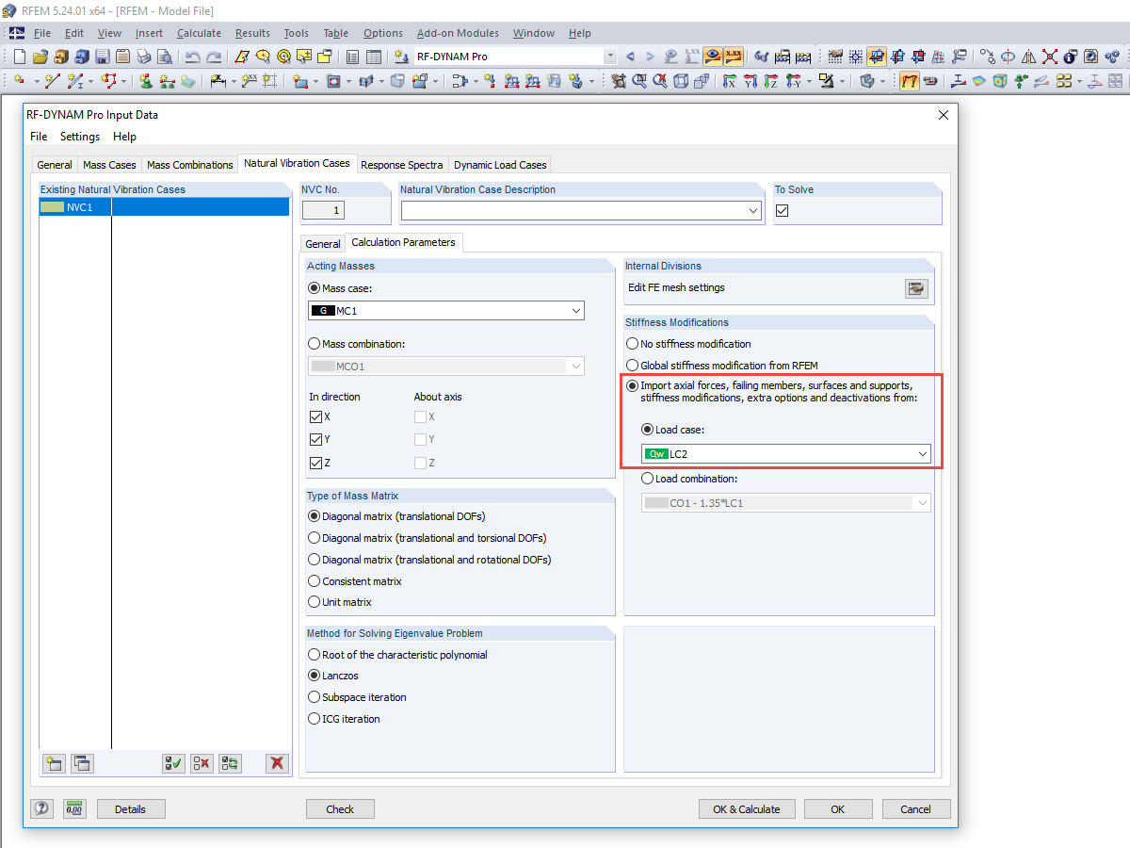Switch to the Response Spectra tab
The height and width of the screenshot is (848, 1130).
pyautogui.click(x=401, y=165)
